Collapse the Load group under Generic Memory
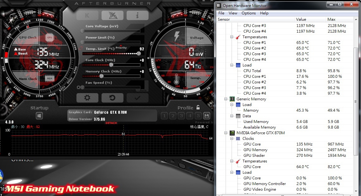 pos(232,104)
